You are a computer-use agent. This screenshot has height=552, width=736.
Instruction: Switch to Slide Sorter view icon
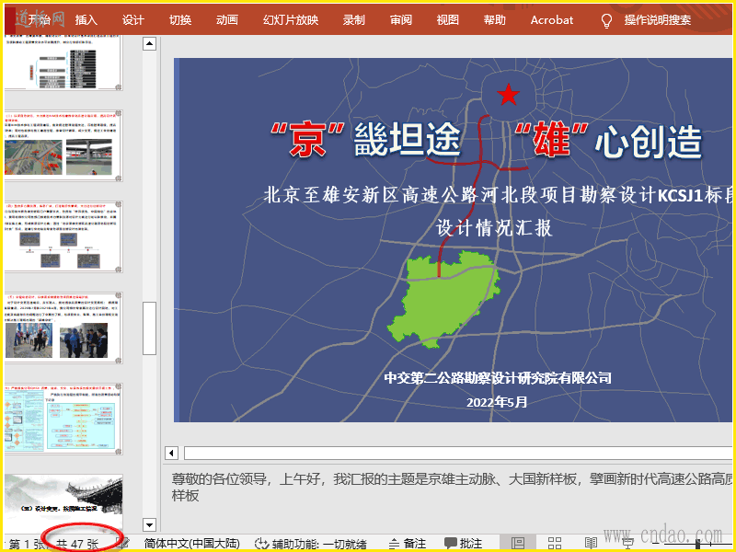555,544
